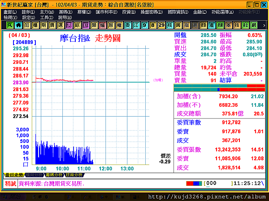Select the cyan 核 toolbar icon

point(169,25)
